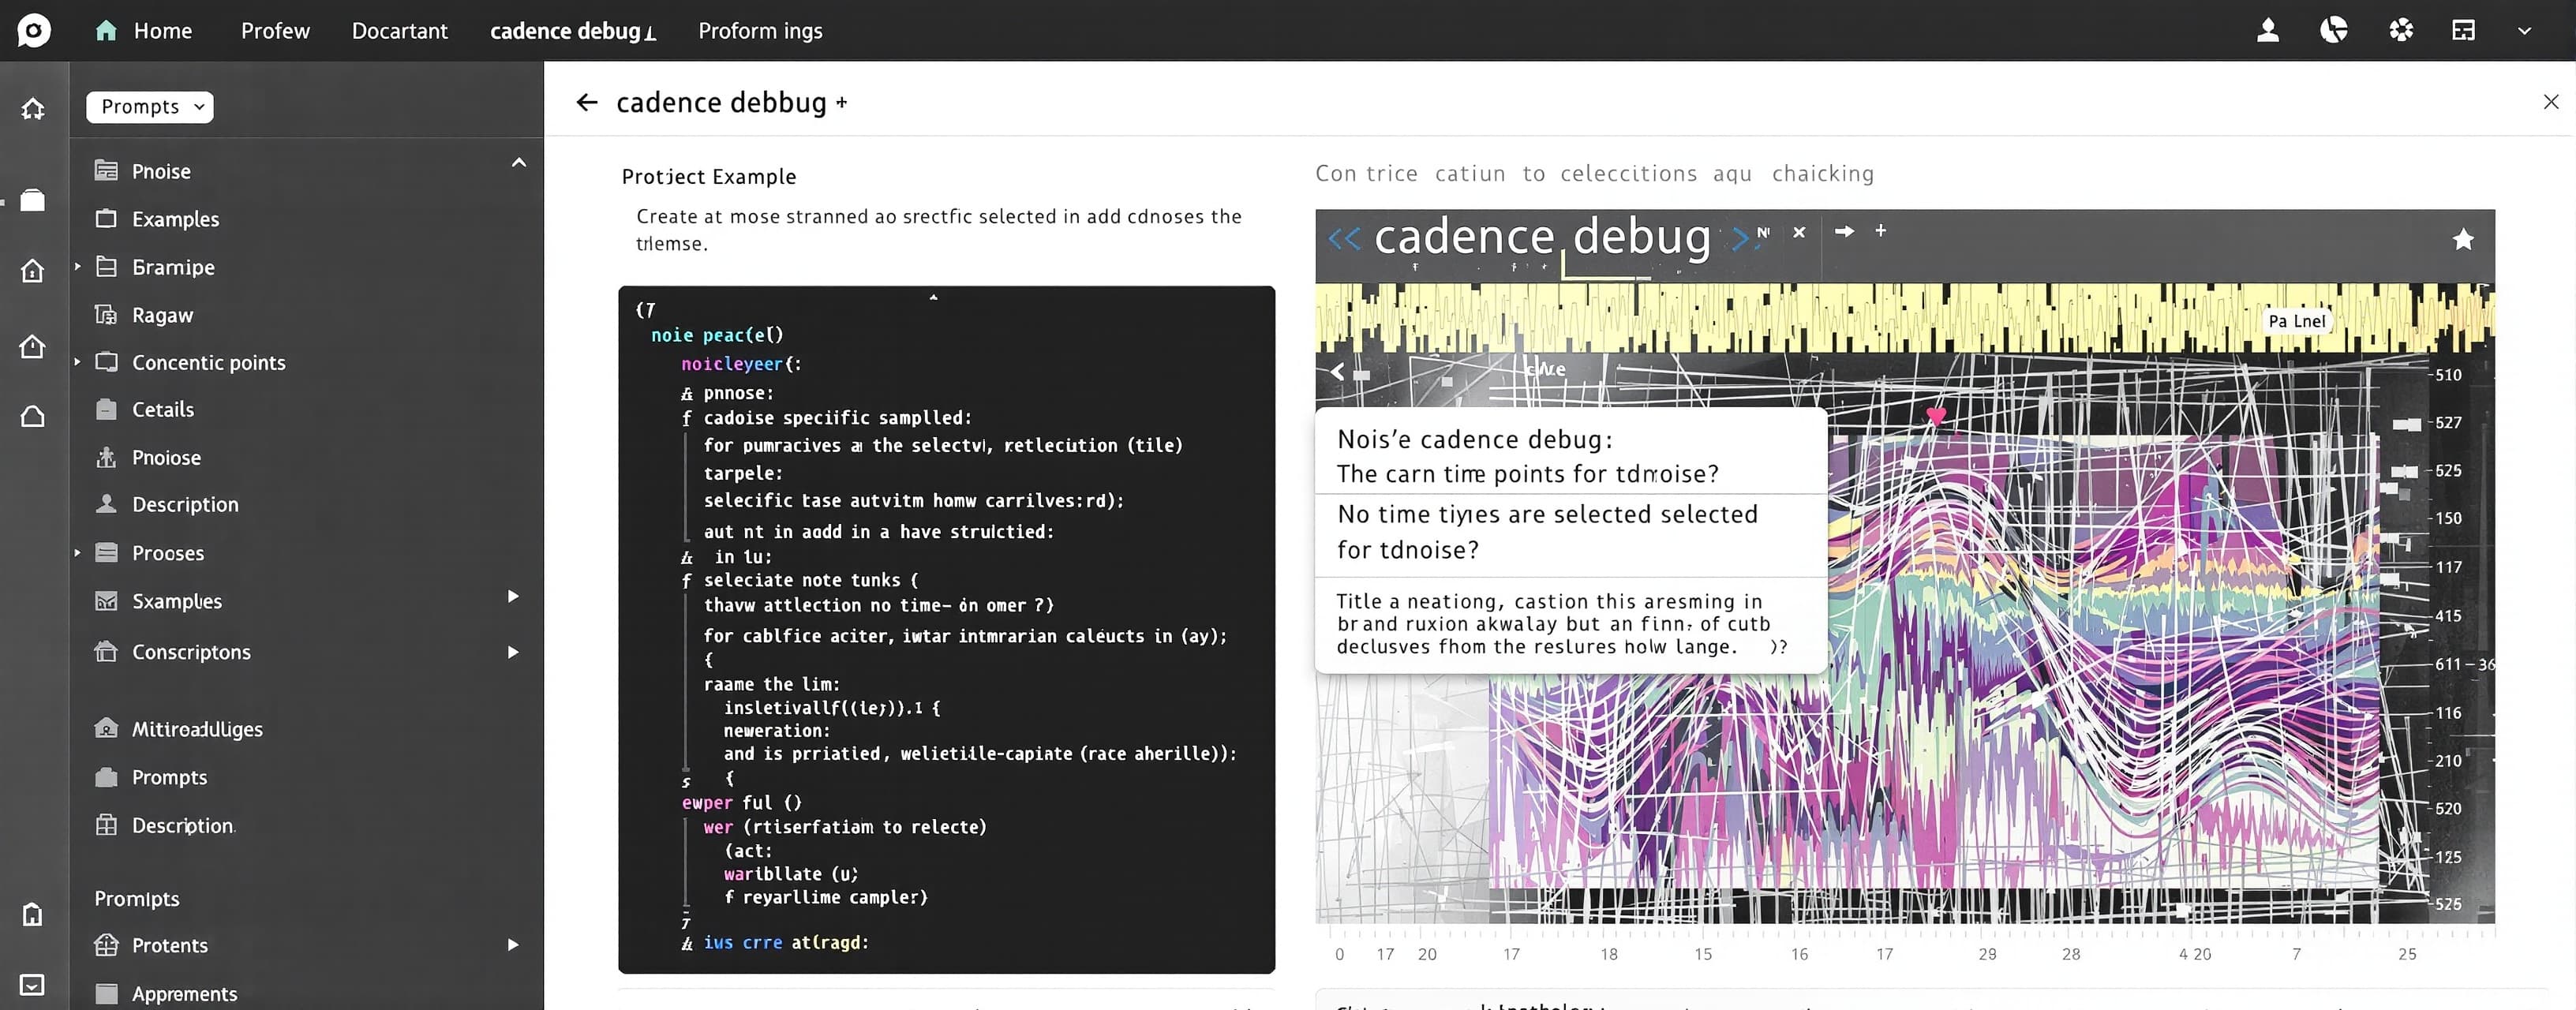Screen dimensions: 2576x1010
Task: Select the Ragaw sidebar item
Action: pyautogui.click(x=162, y=315)
